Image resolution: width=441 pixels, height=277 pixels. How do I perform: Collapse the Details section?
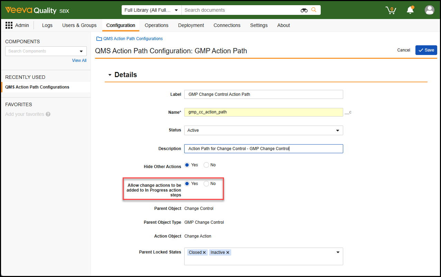110,75
